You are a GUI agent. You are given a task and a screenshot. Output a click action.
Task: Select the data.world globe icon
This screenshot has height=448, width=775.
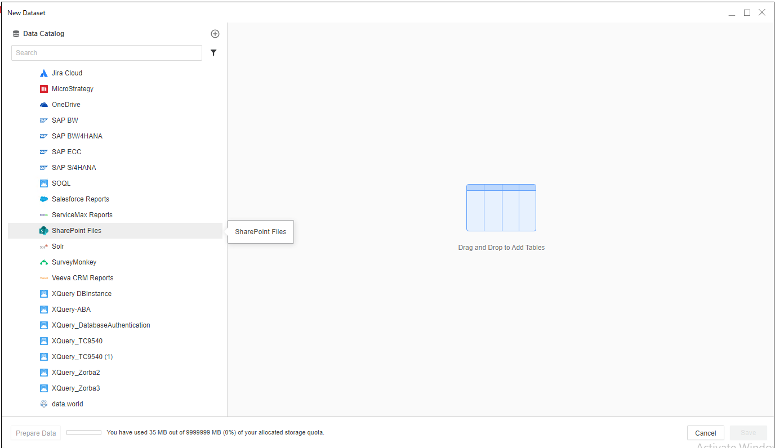coord(43,404)
